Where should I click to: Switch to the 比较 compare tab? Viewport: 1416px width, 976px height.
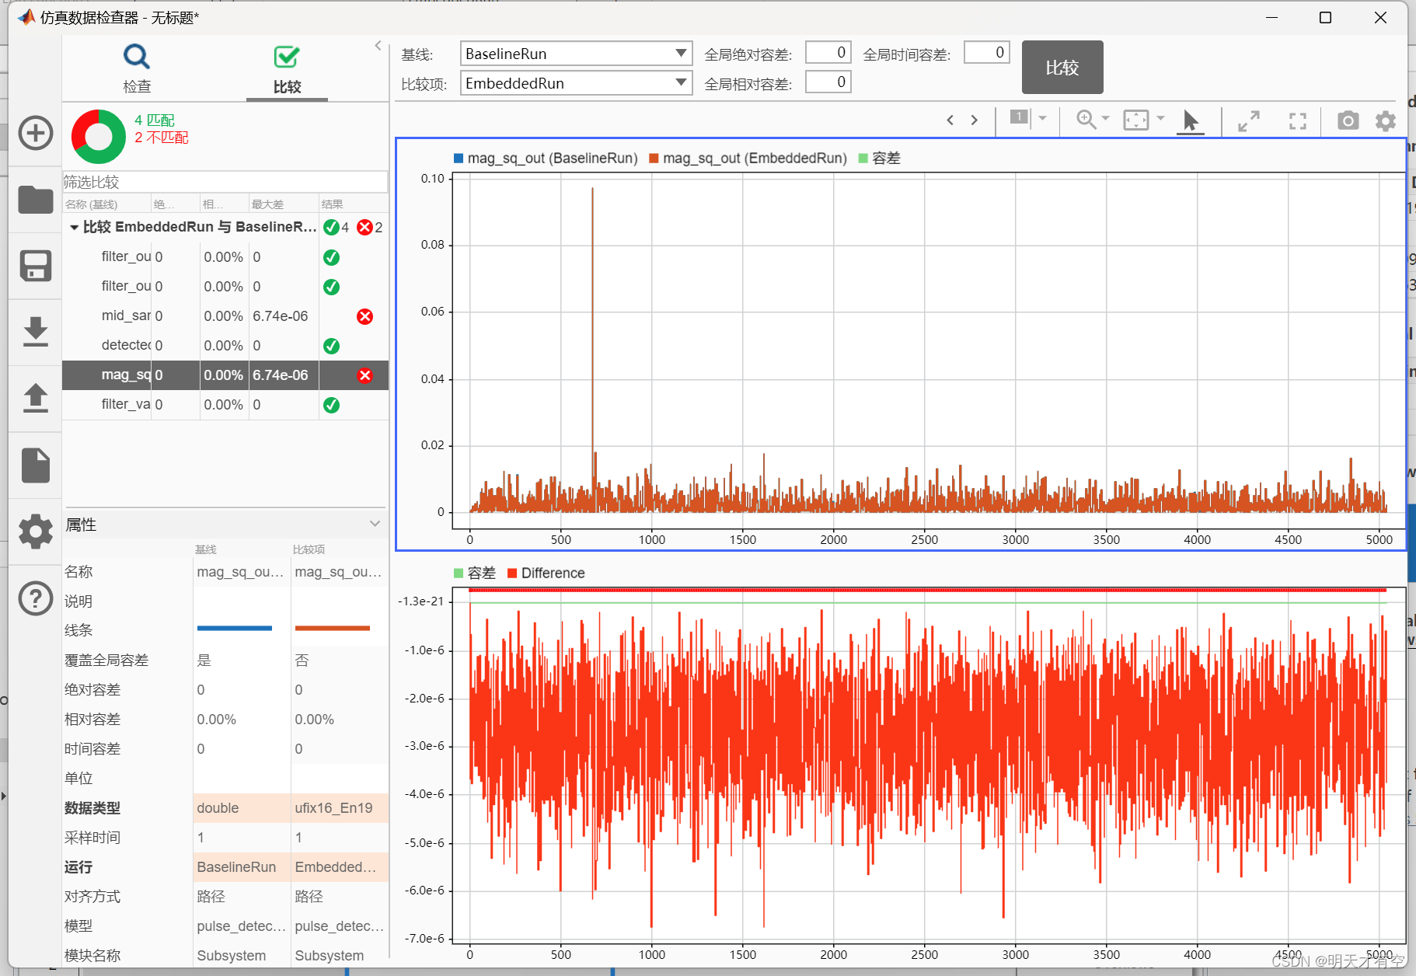[x=287, y=68]
